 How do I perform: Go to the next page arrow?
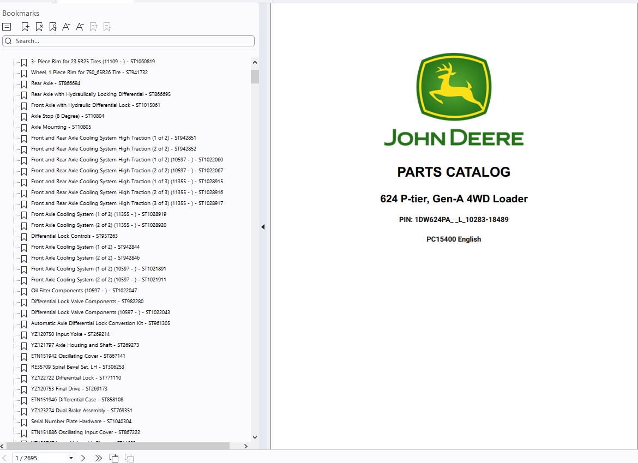[x=83, y=458]
